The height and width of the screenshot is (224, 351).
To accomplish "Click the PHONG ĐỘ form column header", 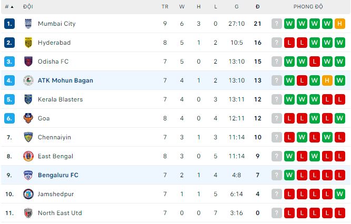I will coord(308,7).
